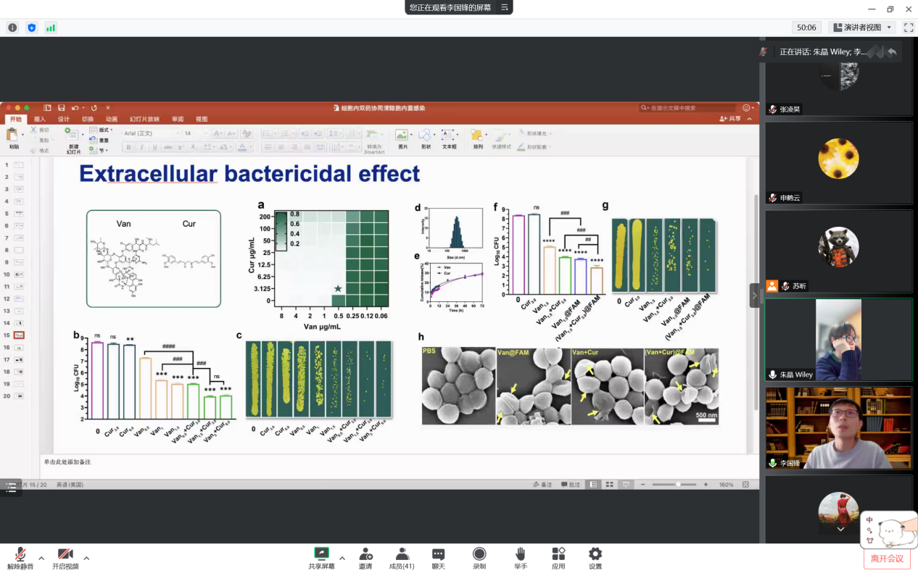
Task: Collapse the participant video side panel
Action: pos(755,296)
